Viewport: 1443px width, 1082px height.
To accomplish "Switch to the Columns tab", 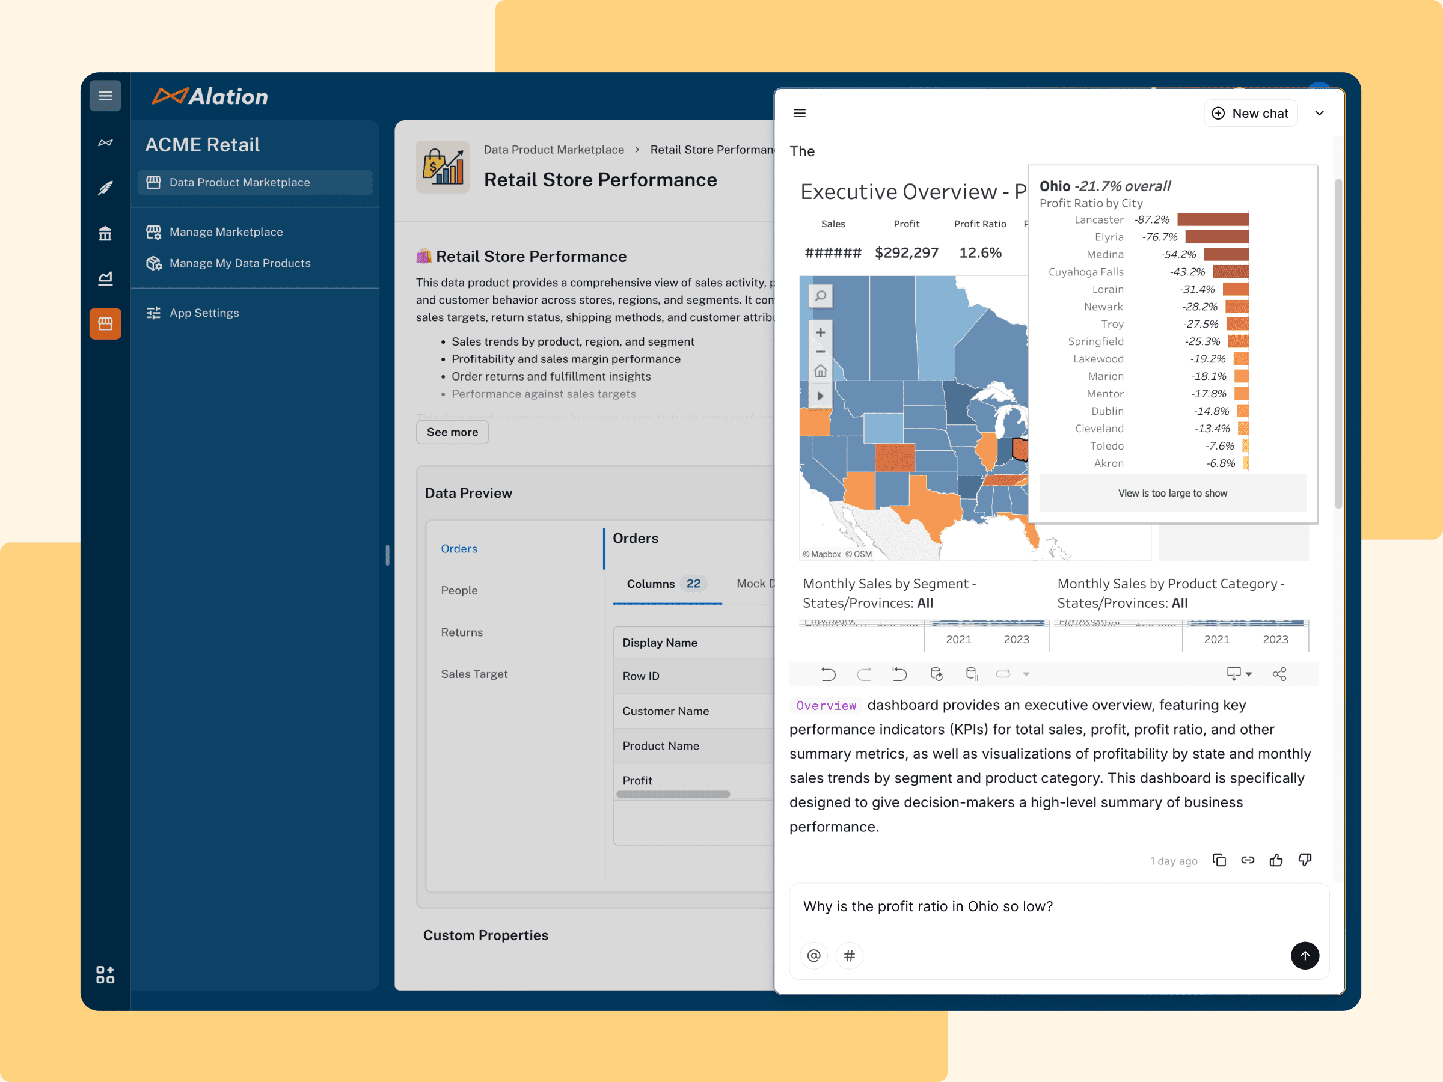I will point(651,584).
